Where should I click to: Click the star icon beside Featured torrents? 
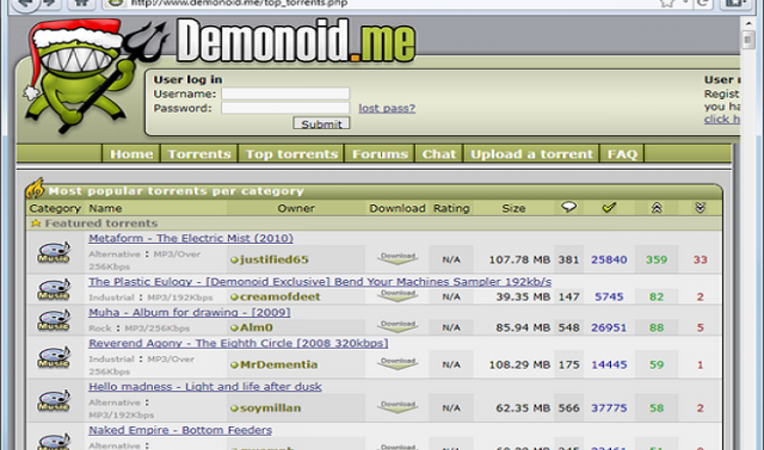pos(36,223)
